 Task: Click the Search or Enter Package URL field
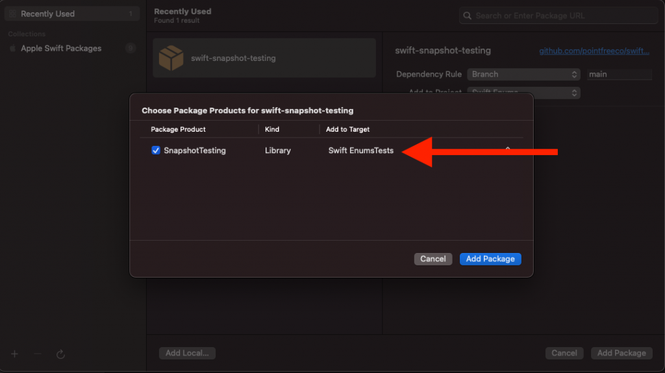click(558, 16)
